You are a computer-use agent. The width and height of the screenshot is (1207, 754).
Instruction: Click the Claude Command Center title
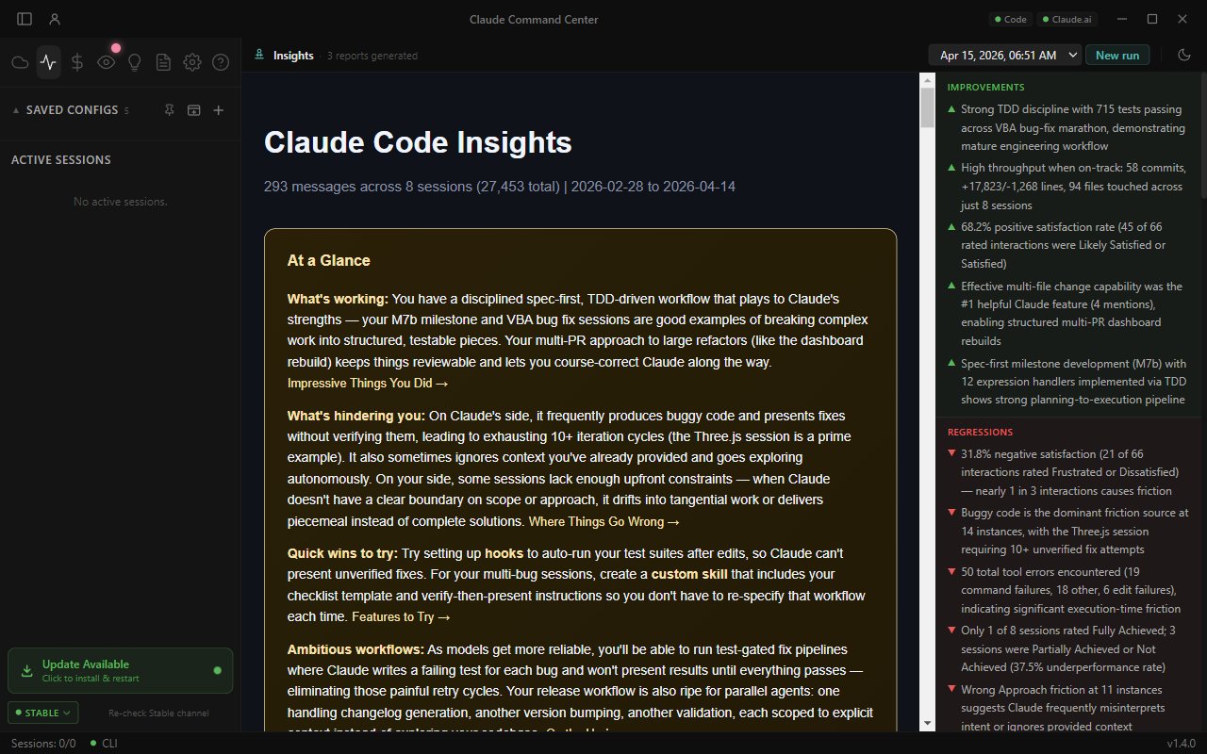534,19
